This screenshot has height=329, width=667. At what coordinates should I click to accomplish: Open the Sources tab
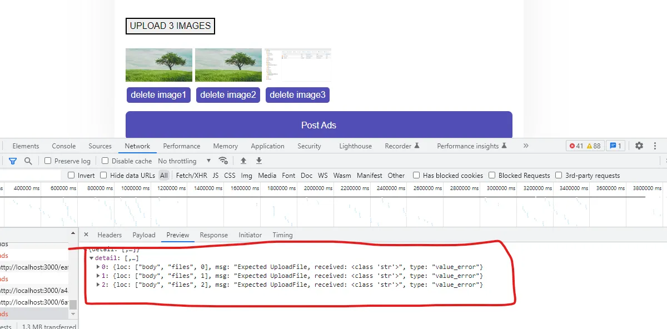coord(100,146)
